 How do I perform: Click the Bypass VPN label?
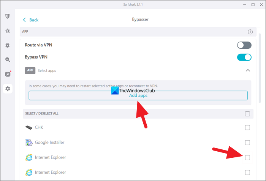click(x=36, y=57)
